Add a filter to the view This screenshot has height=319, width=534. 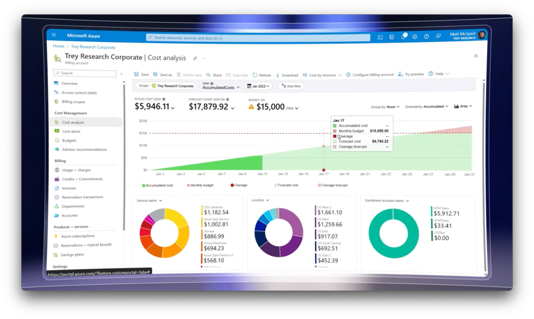(291, 86)
